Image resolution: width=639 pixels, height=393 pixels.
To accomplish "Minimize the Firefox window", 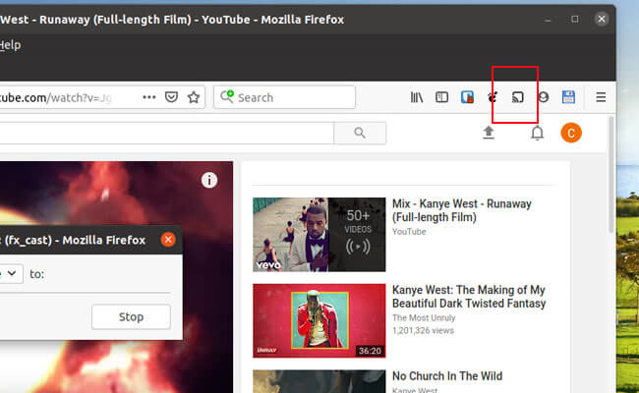I will (x=548, y=19).
